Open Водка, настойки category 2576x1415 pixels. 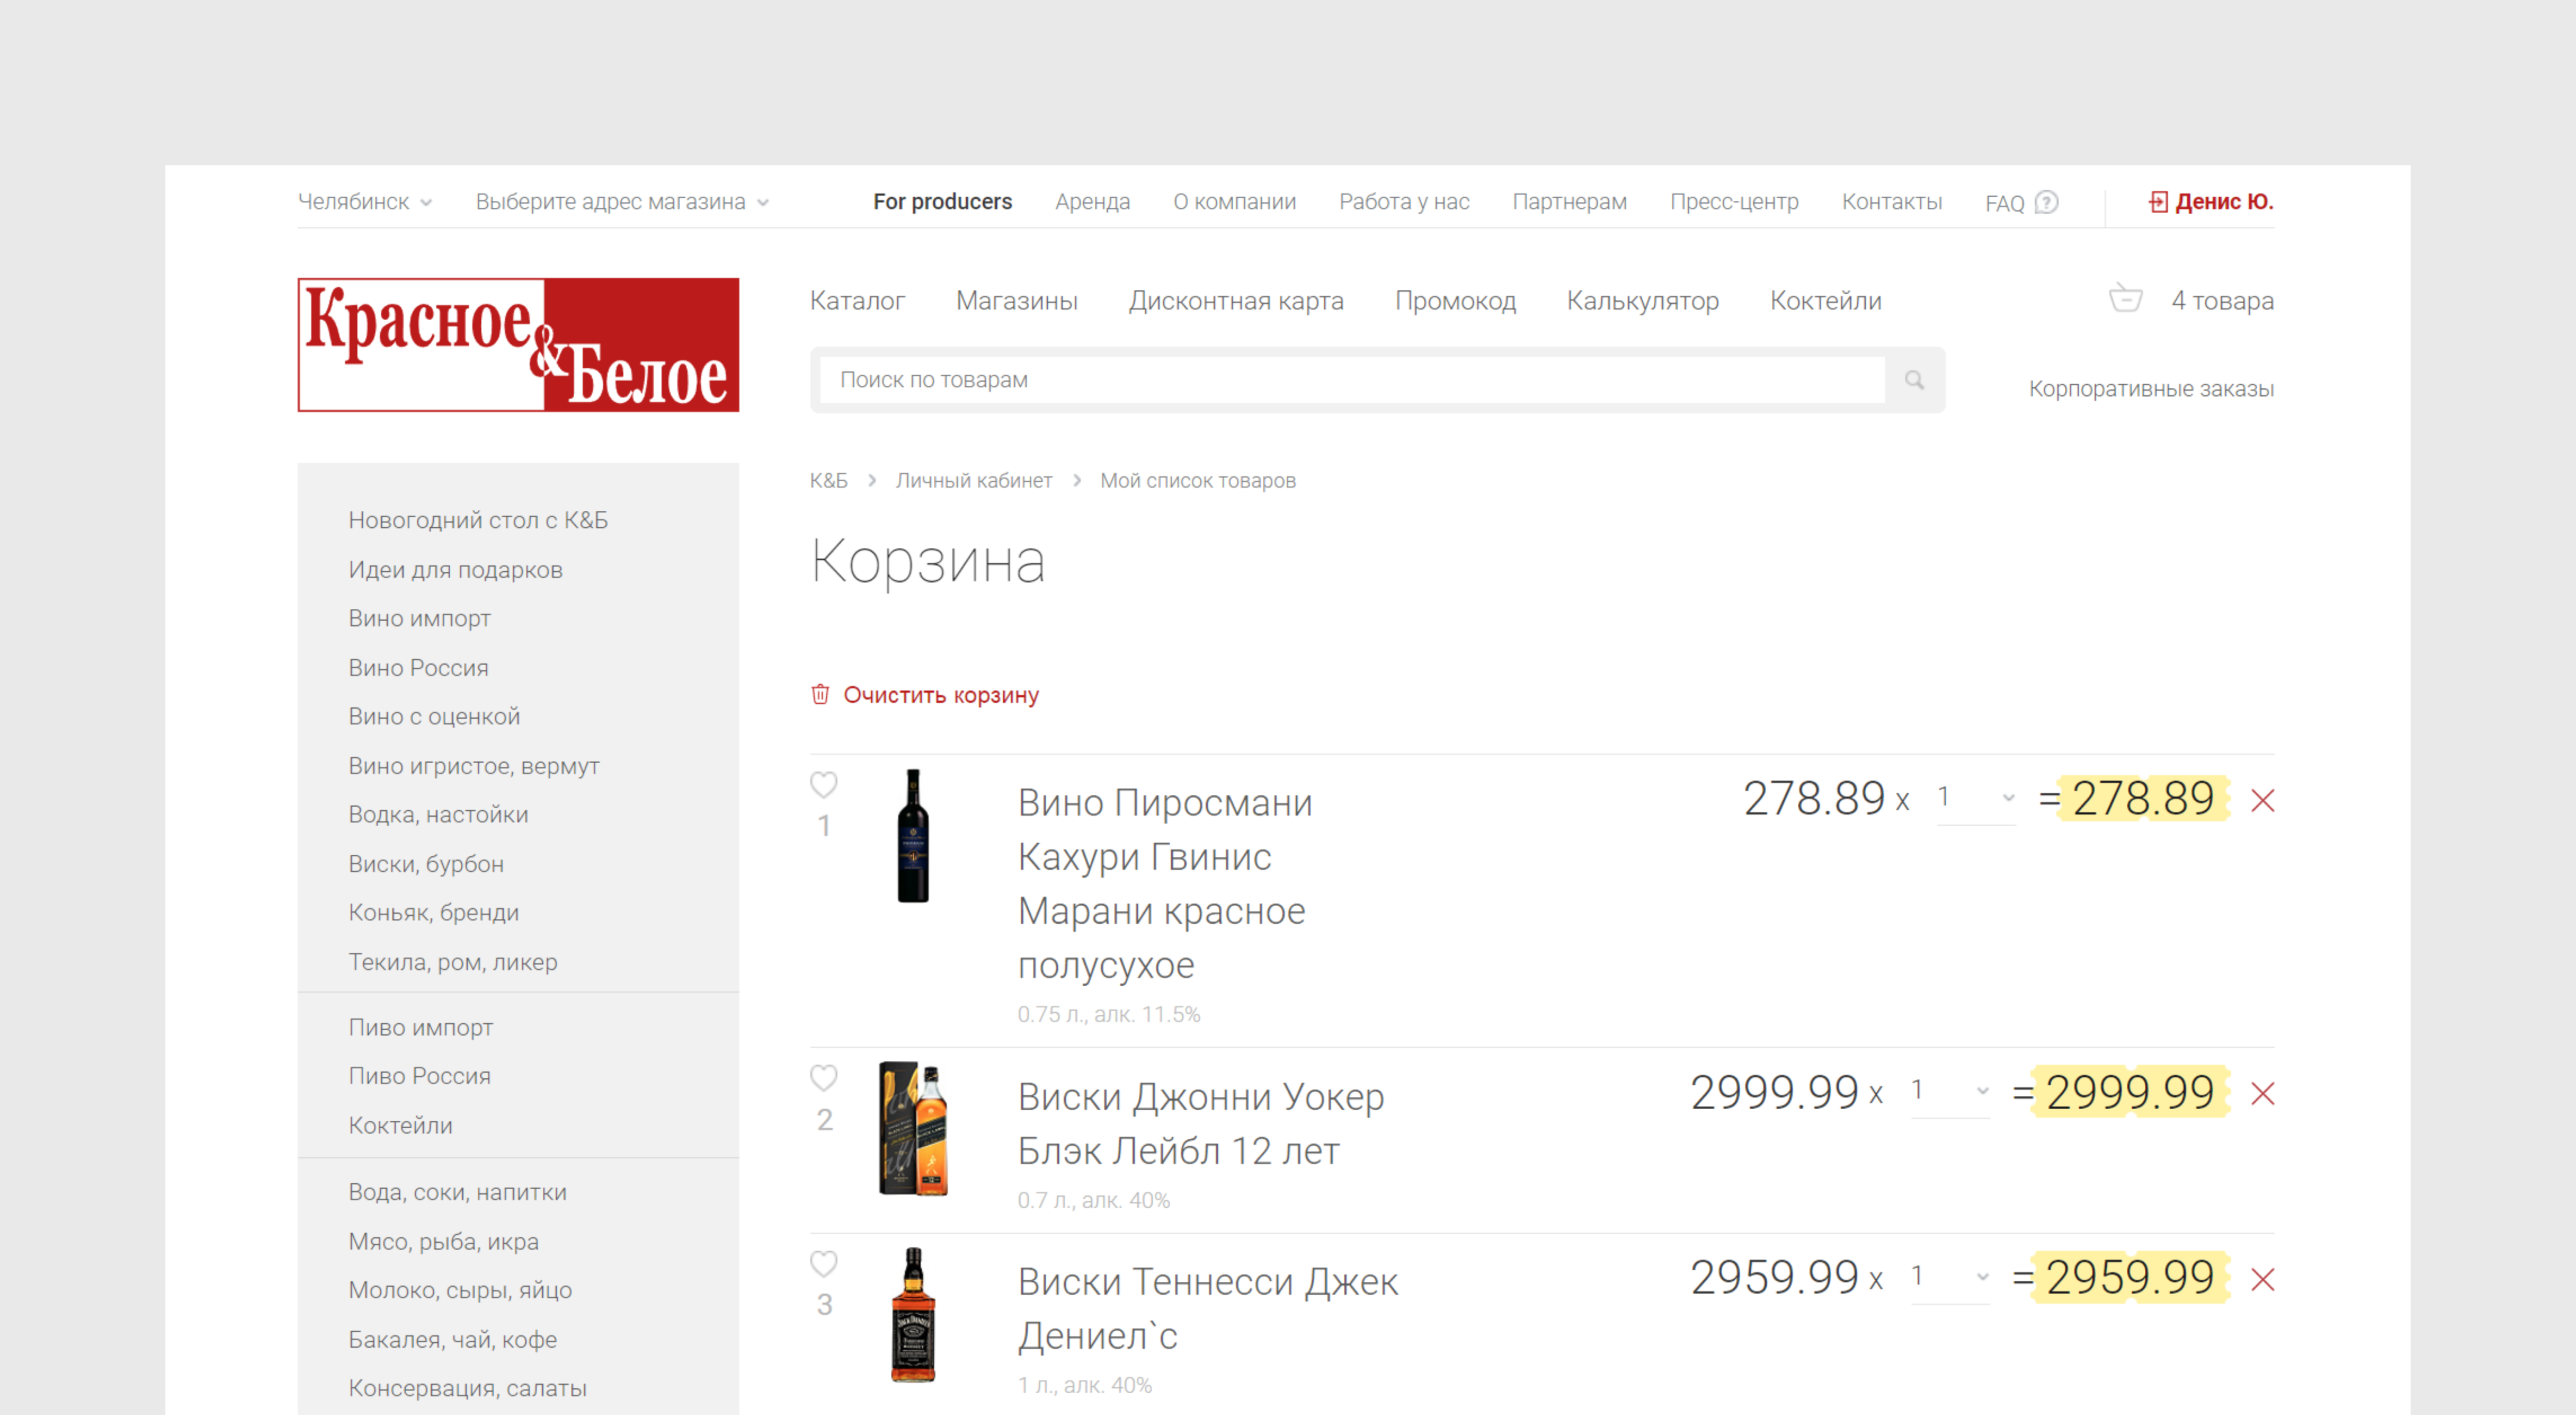tap(438, 815)
